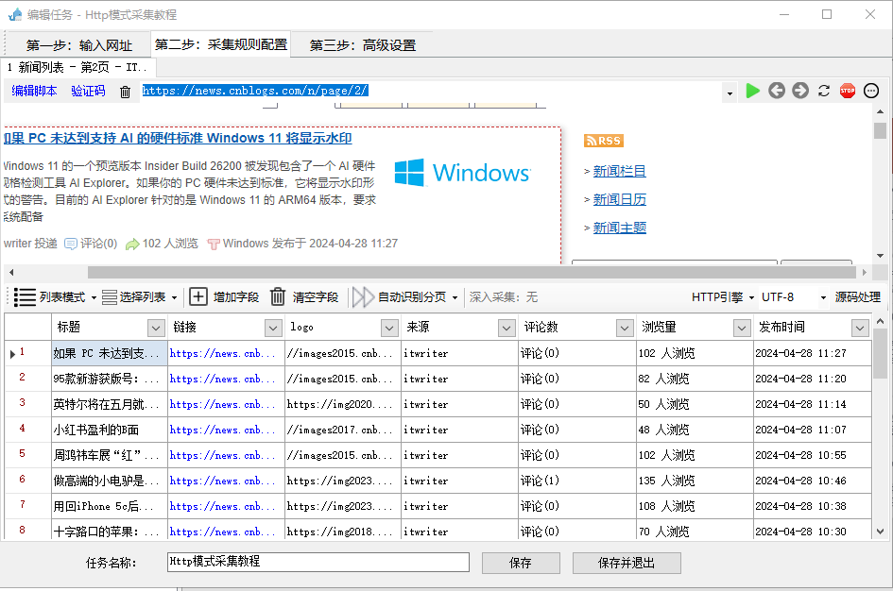The width and height of the screenshot is (893, 591).
Task: Open the 发布时间 column dropdown
Action: point(860,328)
